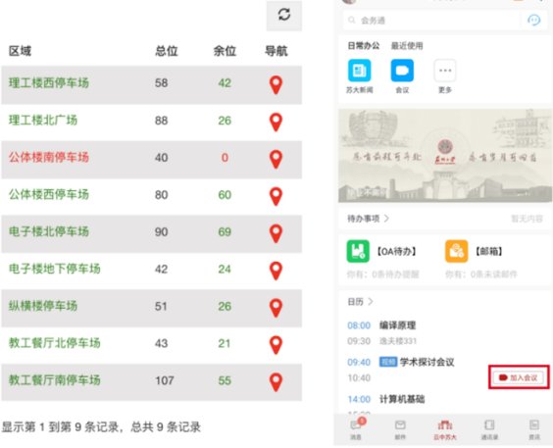Image resolution: width=553 pixels, height=448 pixels.
Task: Click the 【OA待办】 label
Action: click(396, 251)
